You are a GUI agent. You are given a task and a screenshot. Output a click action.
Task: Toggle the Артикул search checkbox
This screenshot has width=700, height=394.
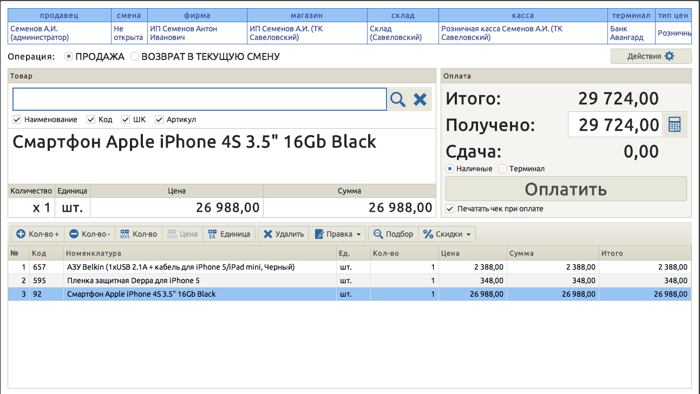pos(159,119)
